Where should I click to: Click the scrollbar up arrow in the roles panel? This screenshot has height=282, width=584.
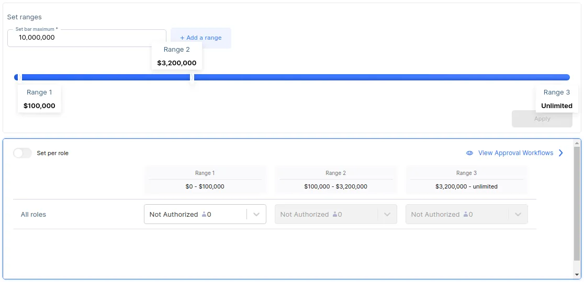[x=577, y=143]
